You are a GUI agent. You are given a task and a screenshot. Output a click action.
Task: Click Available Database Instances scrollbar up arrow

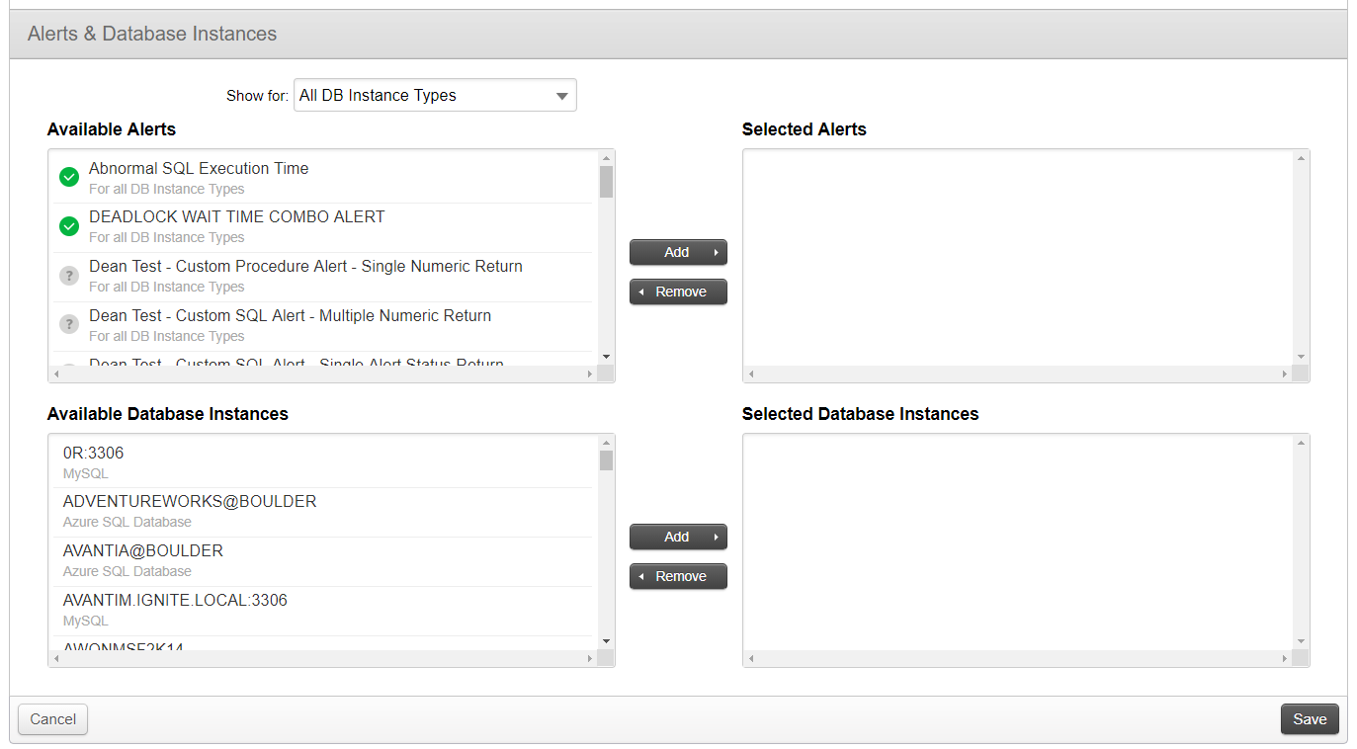[x=606, y=443]
